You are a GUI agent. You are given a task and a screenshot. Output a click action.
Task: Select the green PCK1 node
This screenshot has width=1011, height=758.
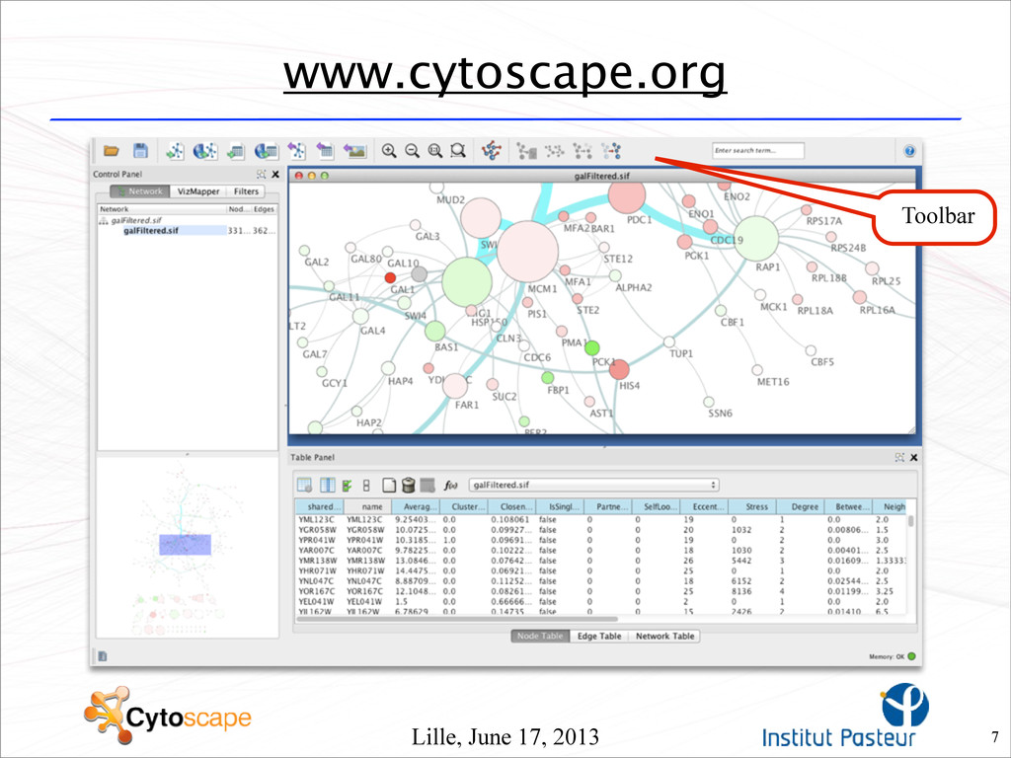pos(592,348)
